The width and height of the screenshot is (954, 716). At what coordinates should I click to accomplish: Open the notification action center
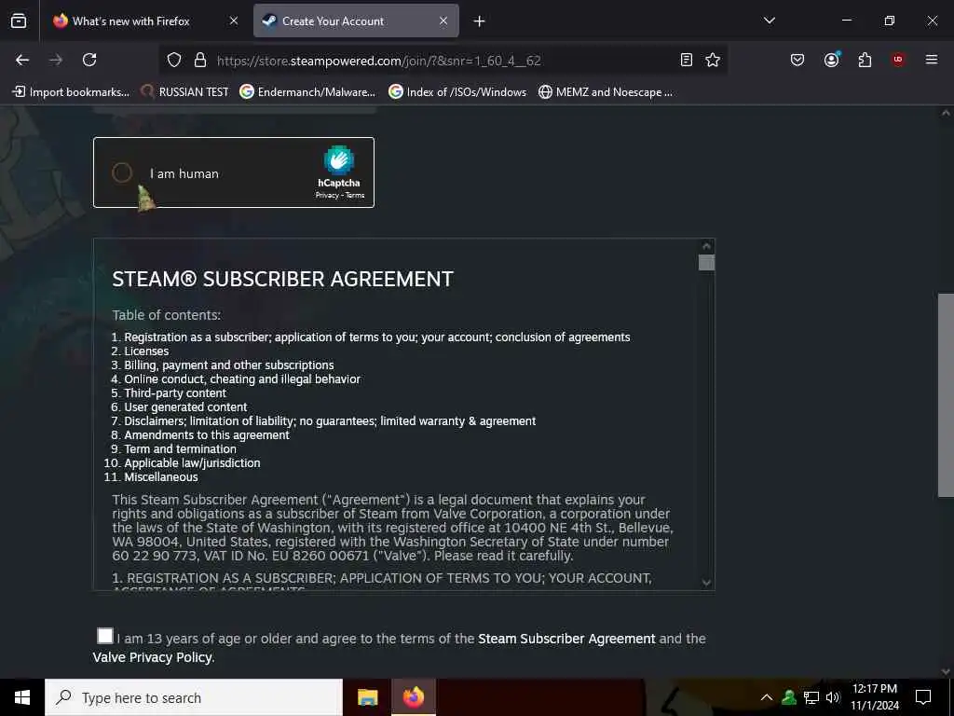923,697
